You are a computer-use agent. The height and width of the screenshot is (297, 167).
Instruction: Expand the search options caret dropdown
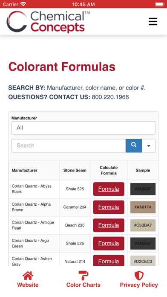149,146
